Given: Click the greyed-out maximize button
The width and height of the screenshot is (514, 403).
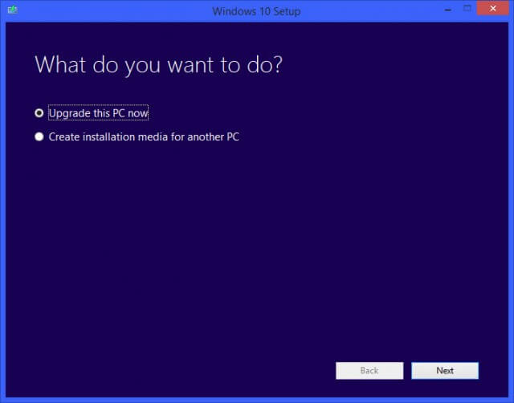Looking at the screenshot, I should point(467,9).
